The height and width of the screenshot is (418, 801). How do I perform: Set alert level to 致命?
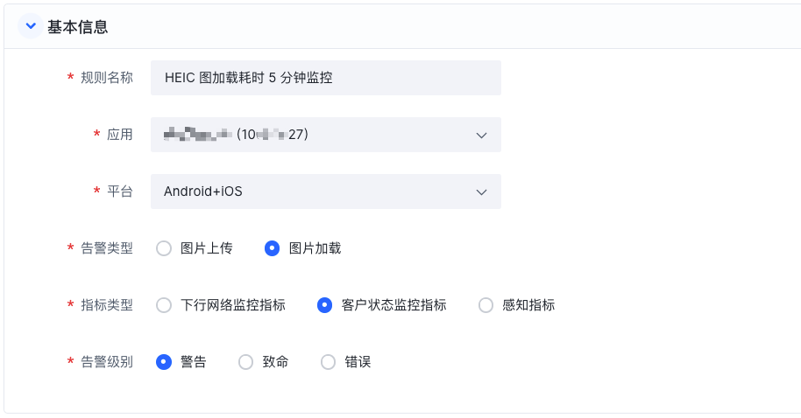(x=245, y=362)
